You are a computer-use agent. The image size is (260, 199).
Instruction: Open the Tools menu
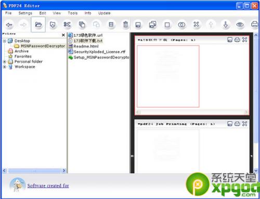tap(73, 13)
